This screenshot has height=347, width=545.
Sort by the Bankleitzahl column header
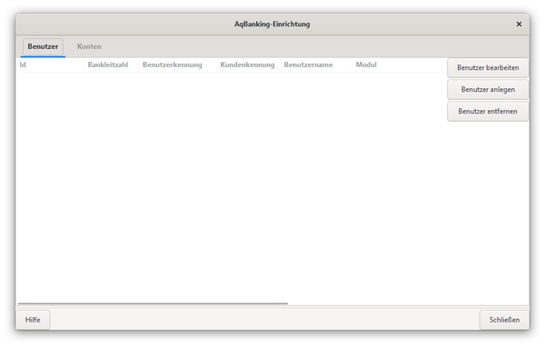(x=111, y=65)
